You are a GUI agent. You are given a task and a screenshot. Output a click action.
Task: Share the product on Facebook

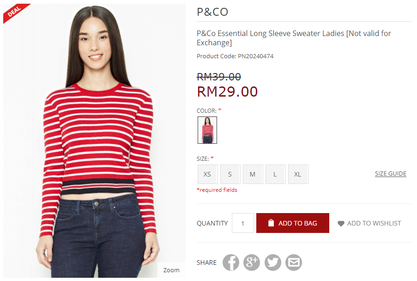click(231, 263)
